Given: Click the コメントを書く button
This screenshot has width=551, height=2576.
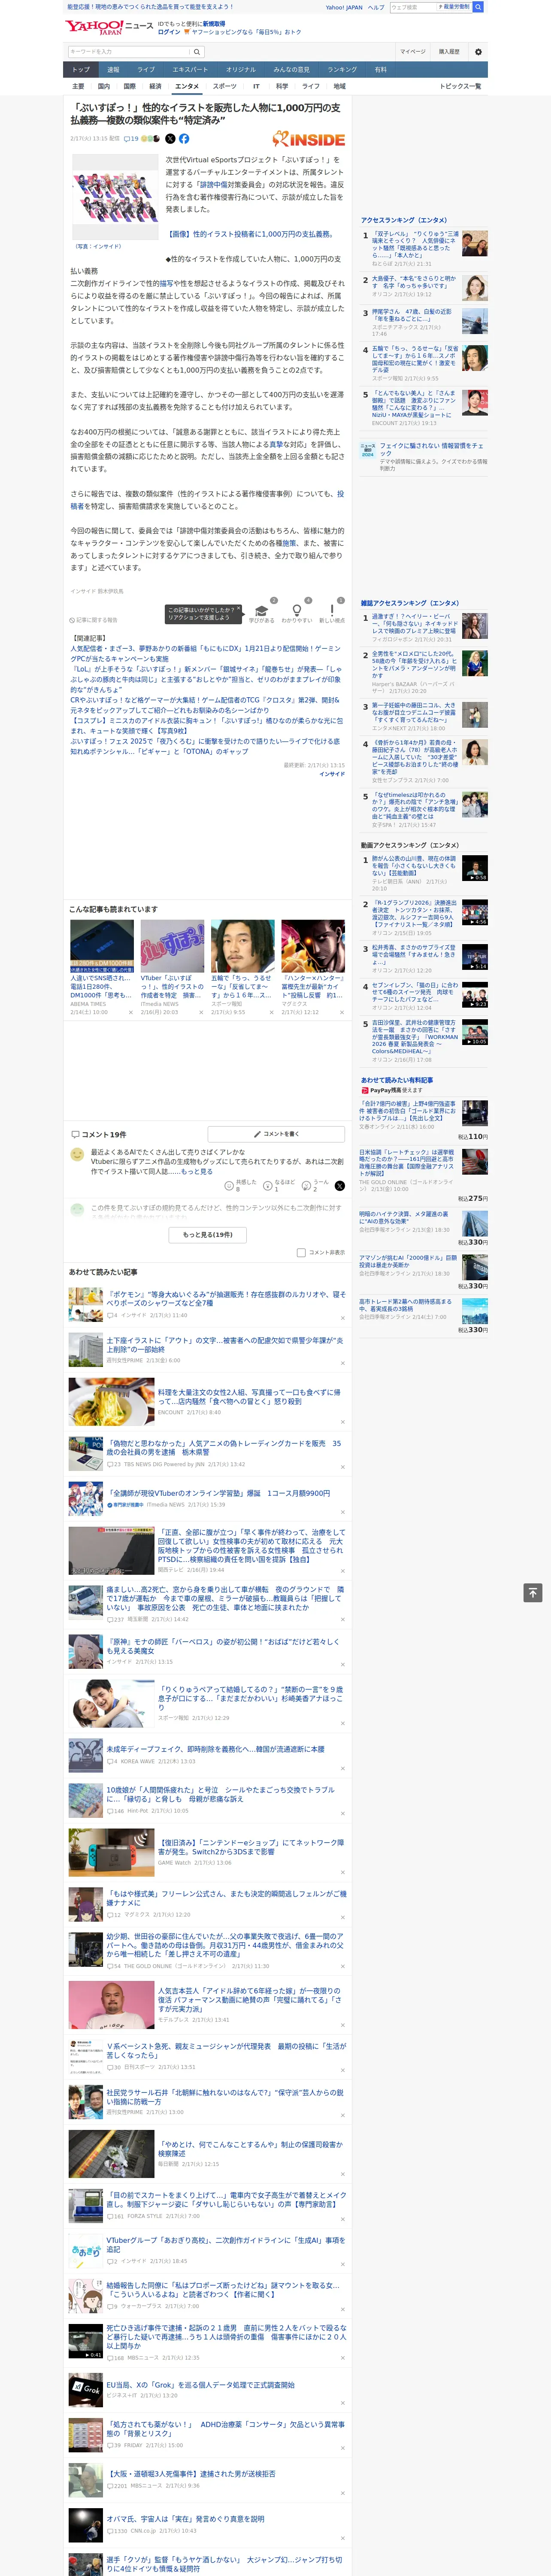Looking at the screenshot, I should (277, 1134).
